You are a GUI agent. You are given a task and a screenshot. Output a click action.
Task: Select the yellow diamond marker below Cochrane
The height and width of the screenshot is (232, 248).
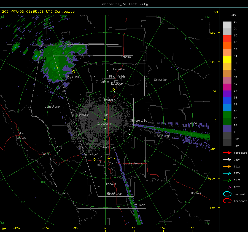[95, 159]
